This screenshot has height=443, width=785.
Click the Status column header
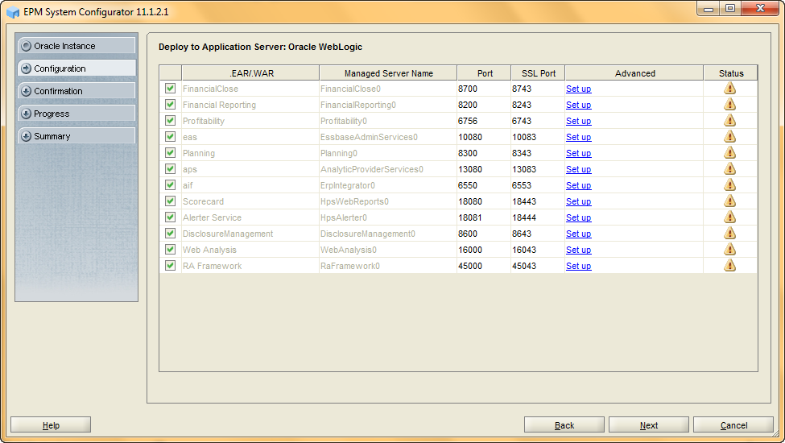coord(731,73)
